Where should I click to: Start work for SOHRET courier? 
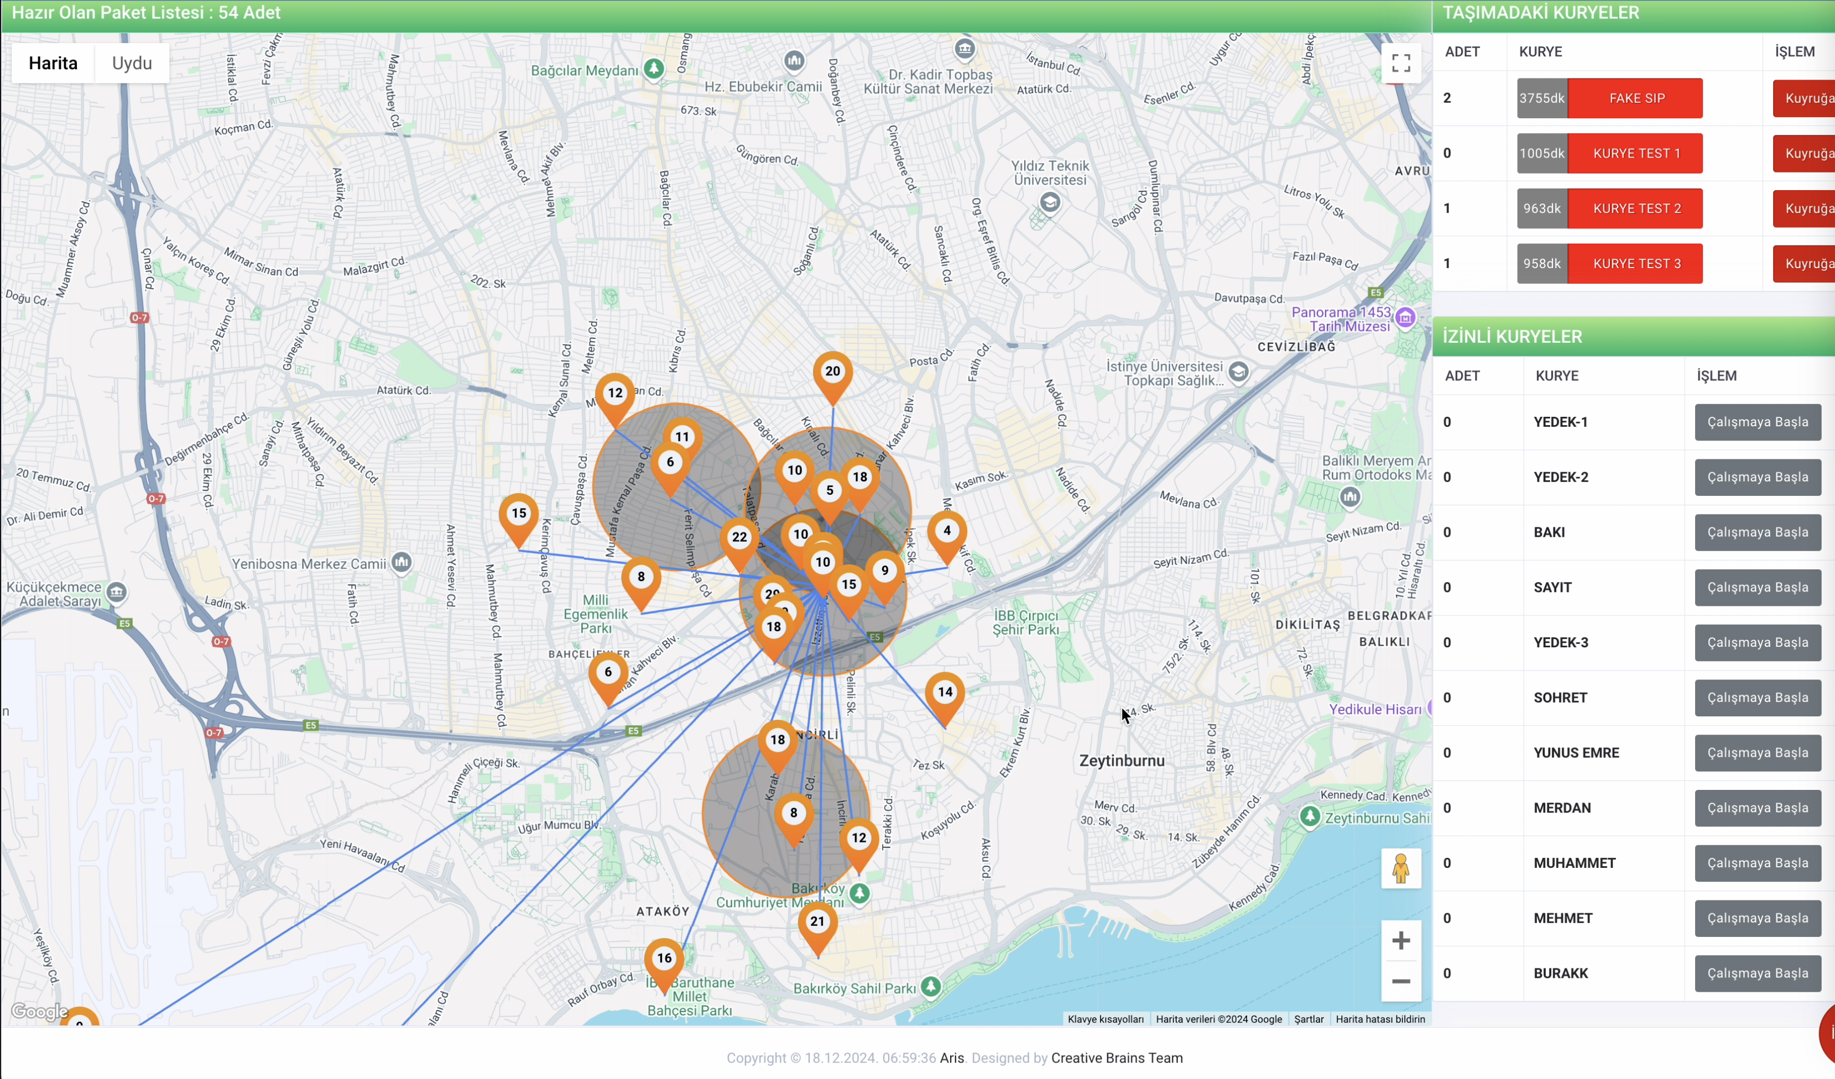1758,698
